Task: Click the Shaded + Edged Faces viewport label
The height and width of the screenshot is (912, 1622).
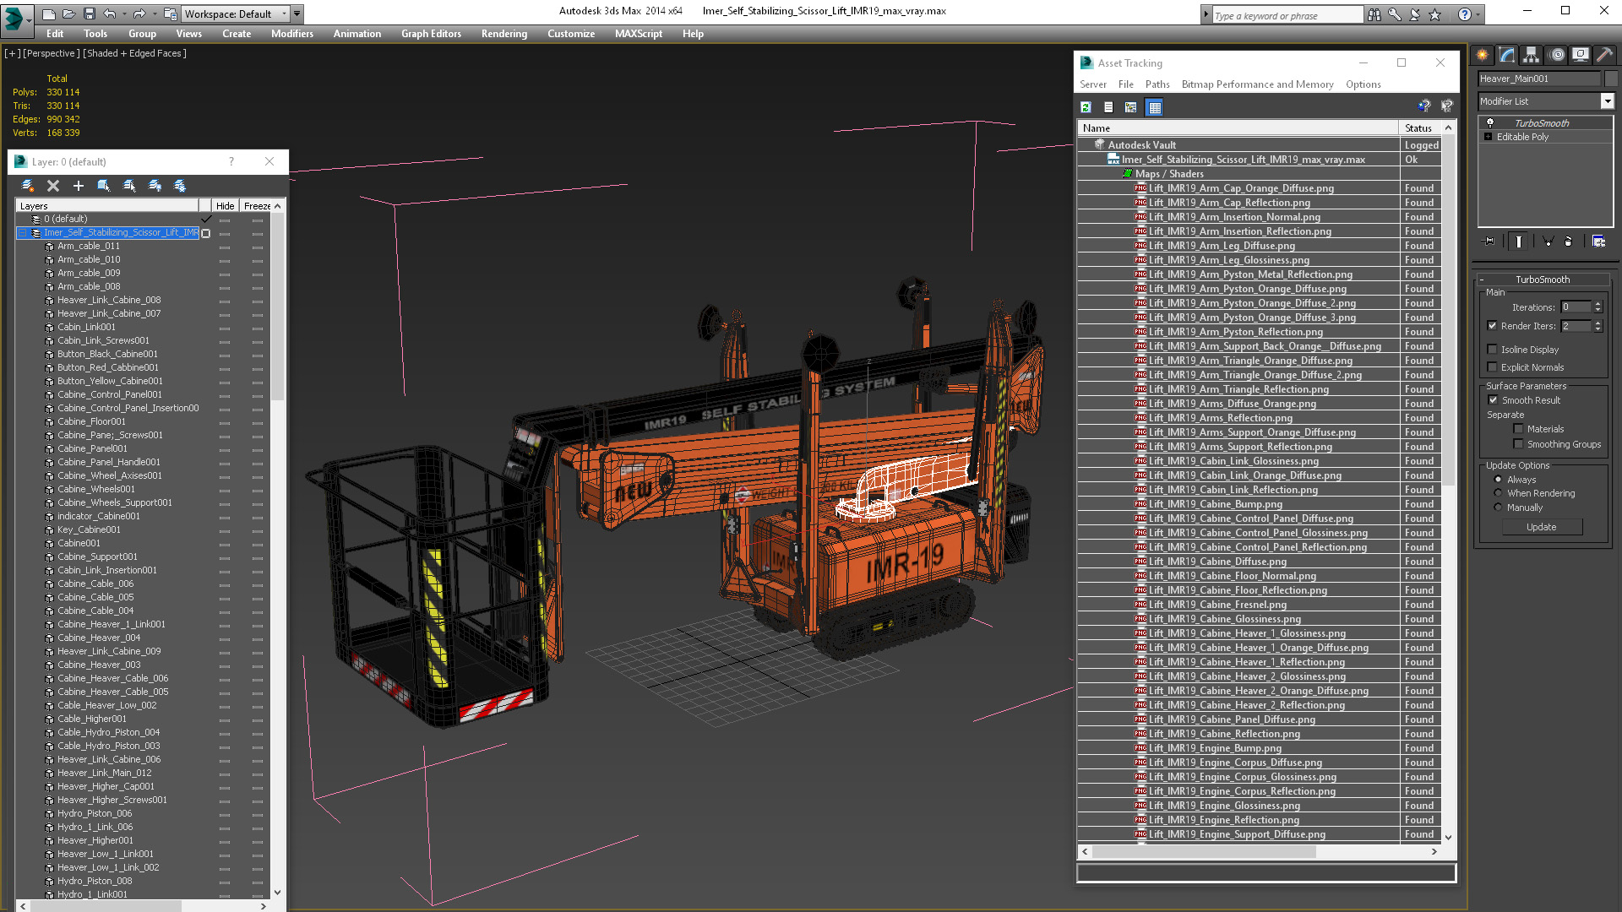Action: point(135,53)
